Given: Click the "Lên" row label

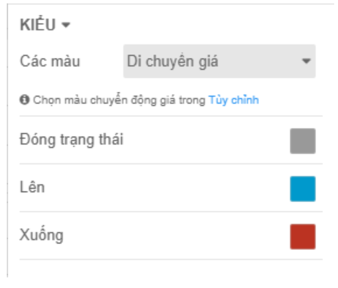Looking at the screenshot, I should click(x=32, y=187).
